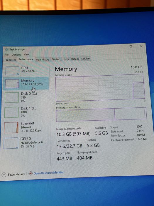Go to the Users tab

[66, 59]
